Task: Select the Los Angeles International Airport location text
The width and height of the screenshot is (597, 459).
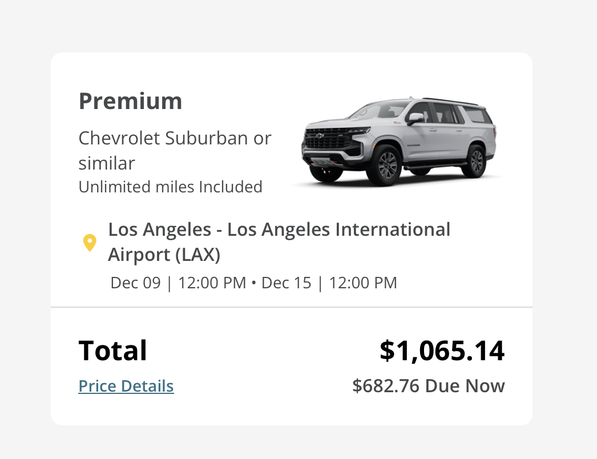Action: click(279, 230)
